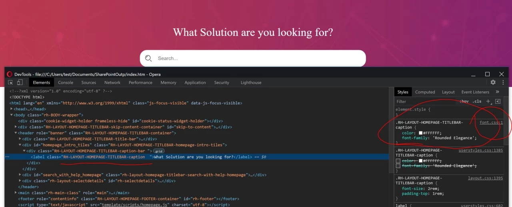The image size is (512, 207).
Task: Open the Sources tab
Action: pyautogui.click(x=88, y=83)
